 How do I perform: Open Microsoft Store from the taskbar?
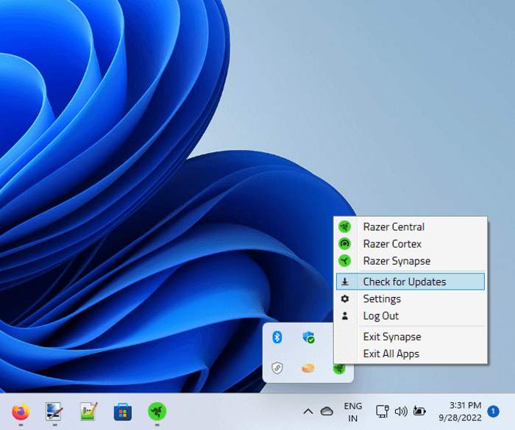(123, 411)
